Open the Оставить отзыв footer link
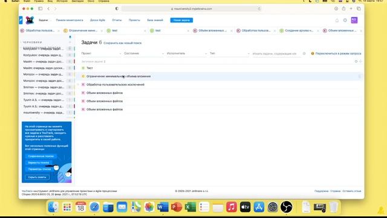Viewport: 387px width, 218px height. pyautogui.click(x=352, y=191)
